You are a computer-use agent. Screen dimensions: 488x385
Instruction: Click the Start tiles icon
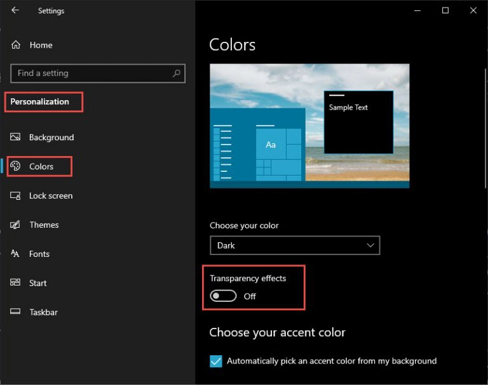click(15, 282)
